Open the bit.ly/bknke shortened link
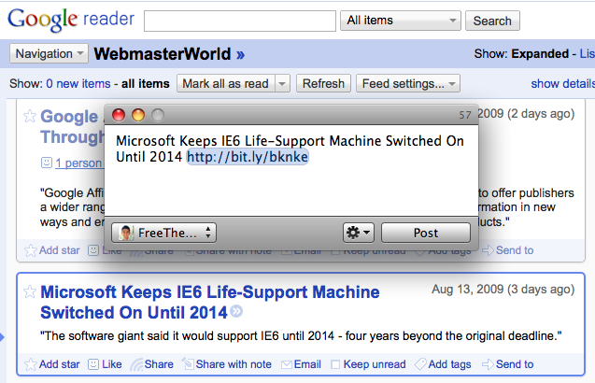 [x=248, y=157]
